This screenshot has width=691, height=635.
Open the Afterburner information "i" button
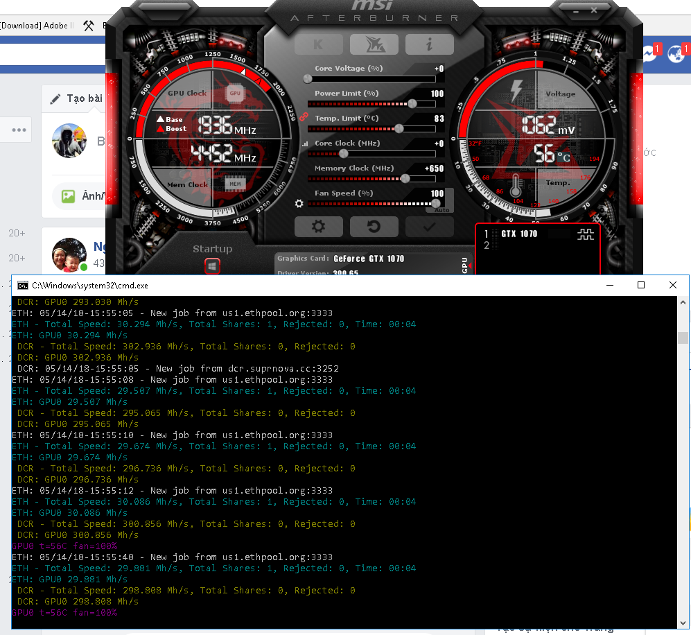point(429,44)
